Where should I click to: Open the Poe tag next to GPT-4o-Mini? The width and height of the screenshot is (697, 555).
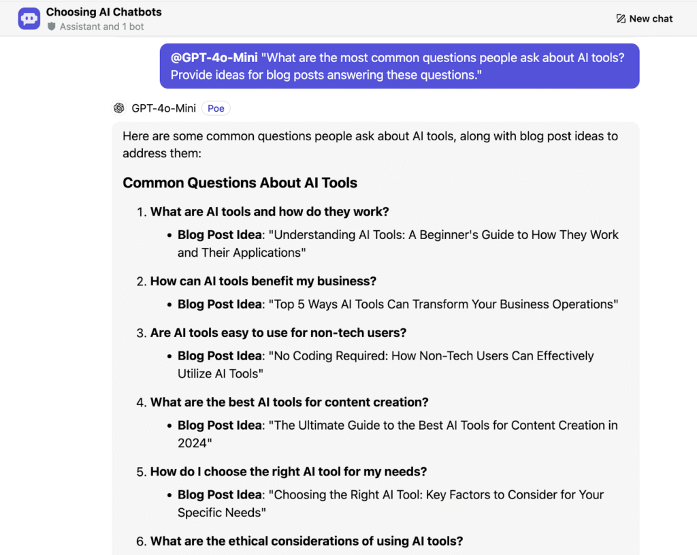pyautogui.click(x=216, y=108)
